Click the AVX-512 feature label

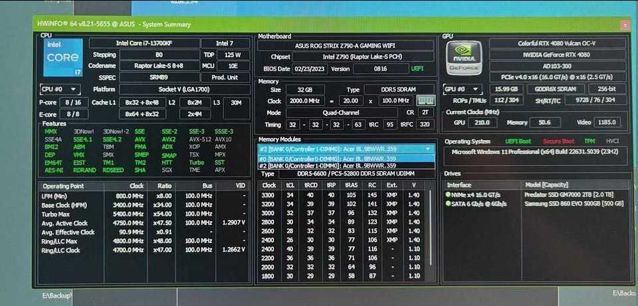coord(199,139)
